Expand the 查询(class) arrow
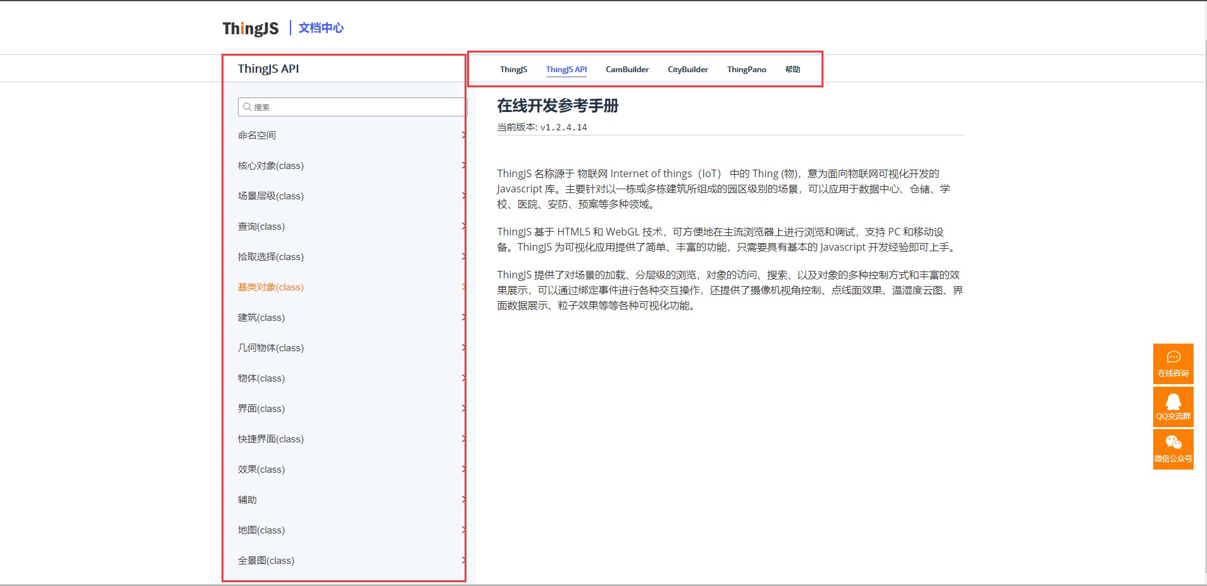The image size is (1207, 586). [463, 226]
